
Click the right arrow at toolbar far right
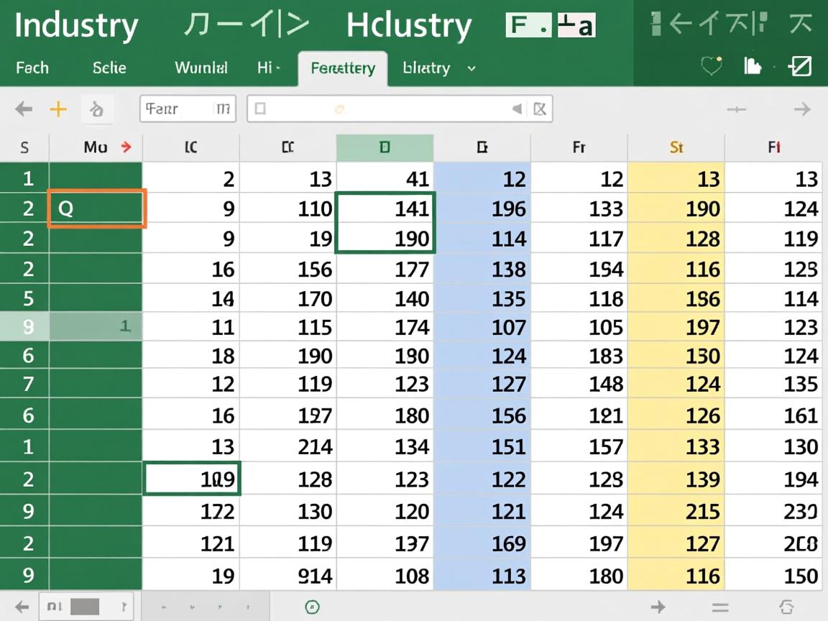[801, 109]
